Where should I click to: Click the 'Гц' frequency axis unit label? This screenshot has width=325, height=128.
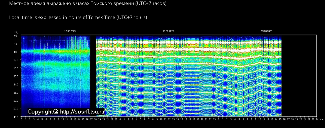coord(16,32)
